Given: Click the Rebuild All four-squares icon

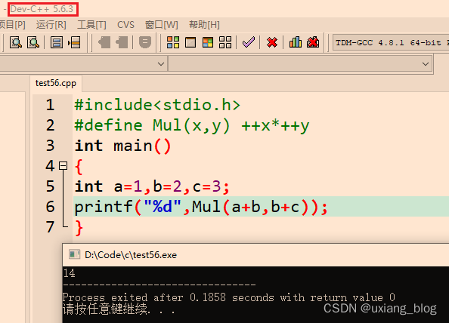Looking at the screenshot, I should pyautogui.click(x=225, y=42).
